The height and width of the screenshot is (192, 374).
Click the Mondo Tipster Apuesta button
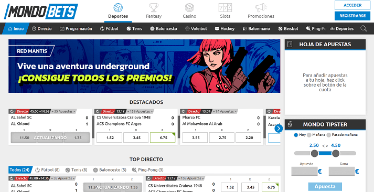click(x=325, y=187)
